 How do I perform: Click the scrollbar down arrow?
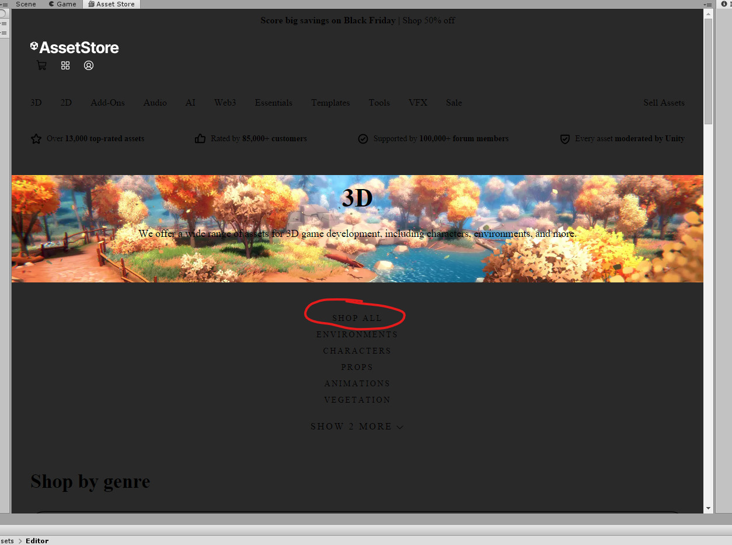(708, 508)
